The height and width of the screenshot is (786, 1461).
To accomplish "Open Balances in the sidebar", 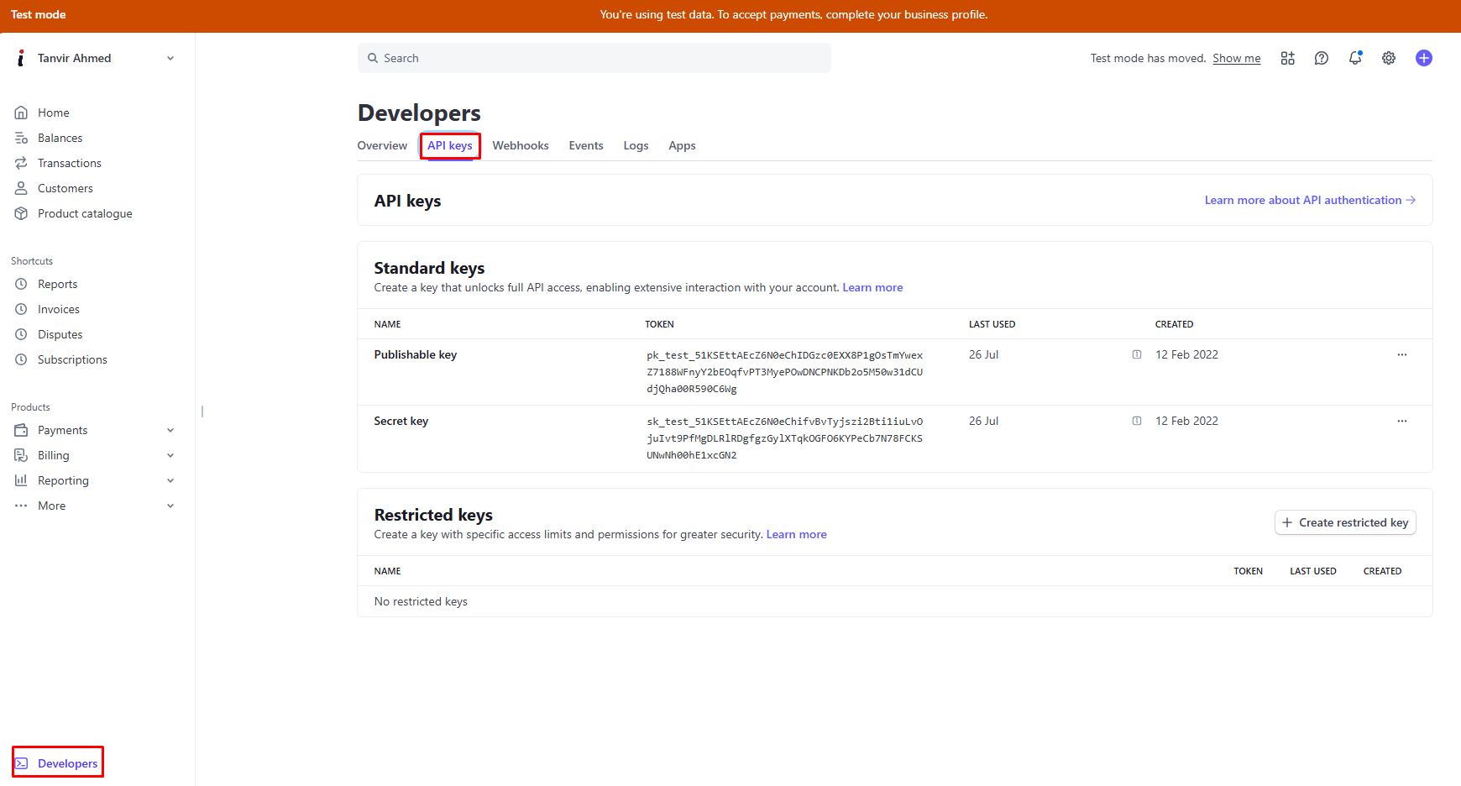I will click(x=60, y=138).
